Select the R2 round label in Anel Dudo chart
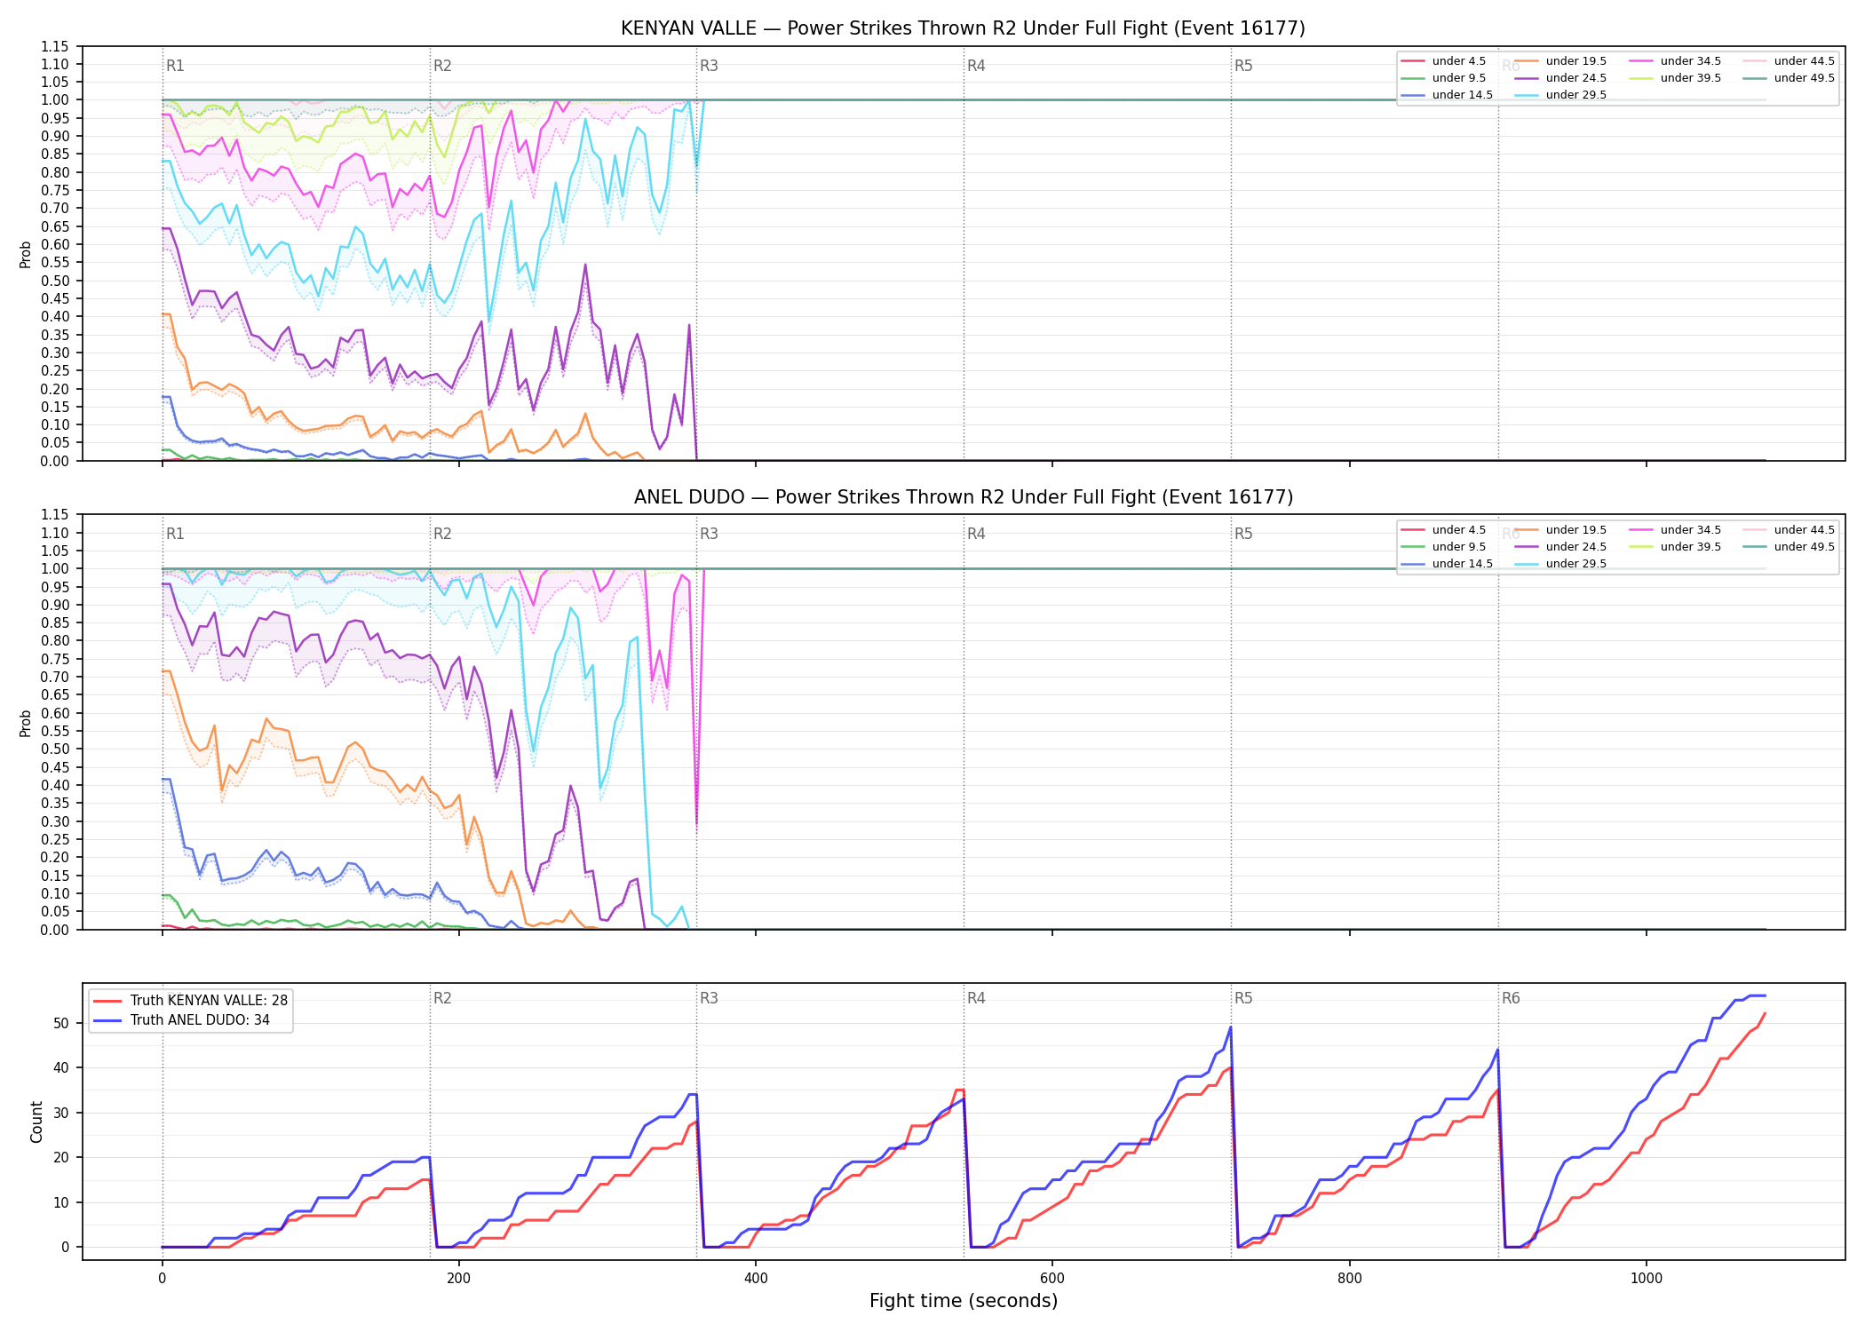Viewport: 1865px width, 1332px height. pyautogui.click(x=442, y=534)
